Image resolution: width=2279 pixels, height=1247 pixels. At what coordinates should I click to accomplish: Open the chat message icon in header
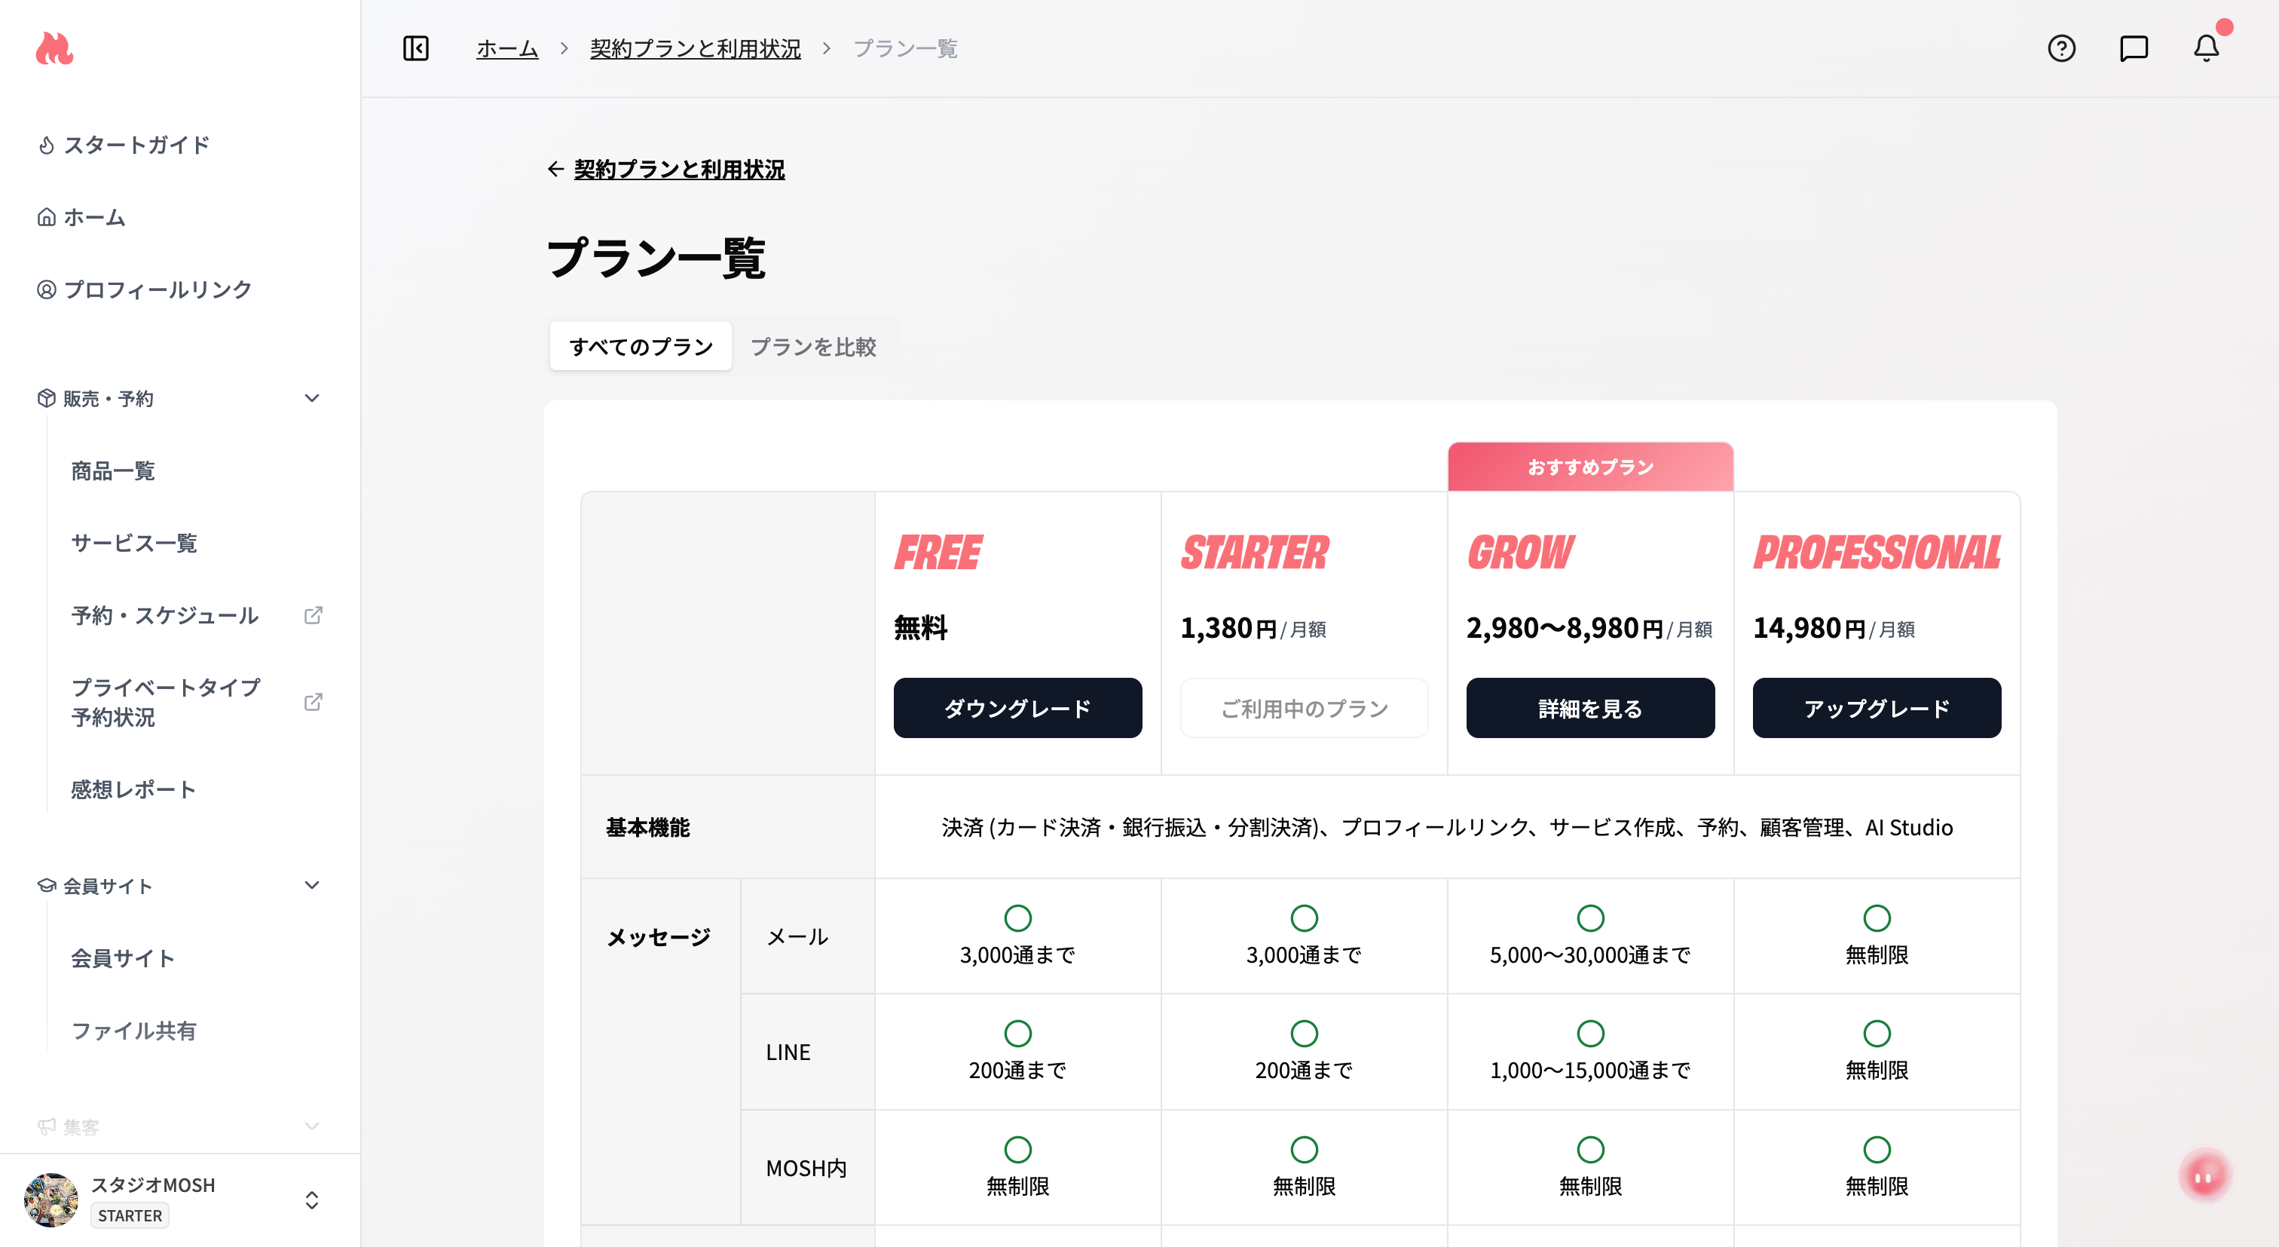point(2134,47)
